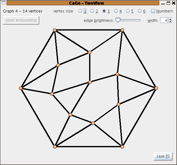Click the reset embedding button
This screenshot has height=165, width=177.
click(x=21, y=20)
